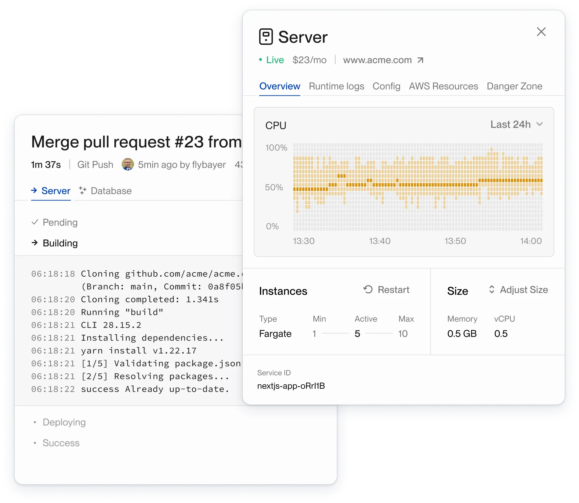579x503 pixels.
Task: Switch to the Runtime logs tab
Action: click(x=336, y=86)
